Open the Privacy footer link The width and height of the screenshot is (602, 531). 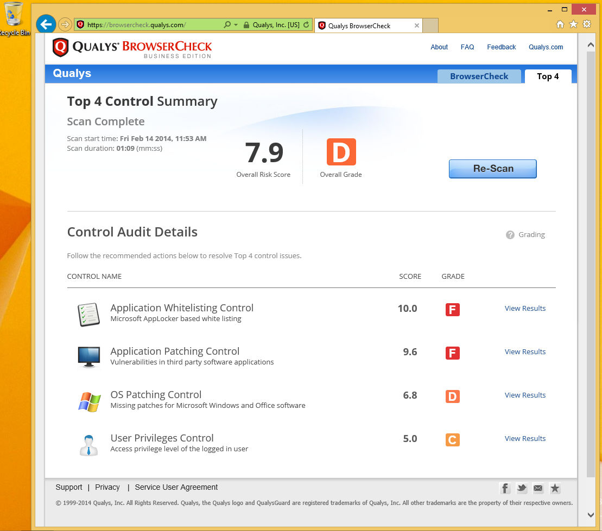click(x=107, y=487)
